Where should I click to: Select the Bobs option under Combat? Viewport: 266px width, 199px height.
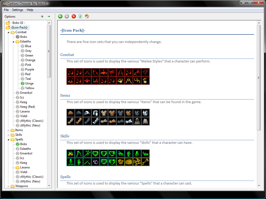point(23,37)
